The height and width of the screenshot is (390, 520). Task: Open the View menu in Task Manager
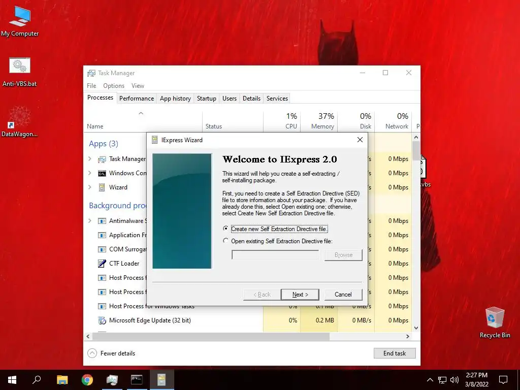coord(138,85)
